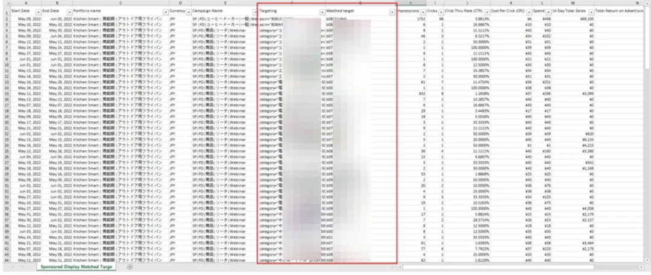Open the Start Date filter dropdown

pyautogui.click(x=39, y=11)
